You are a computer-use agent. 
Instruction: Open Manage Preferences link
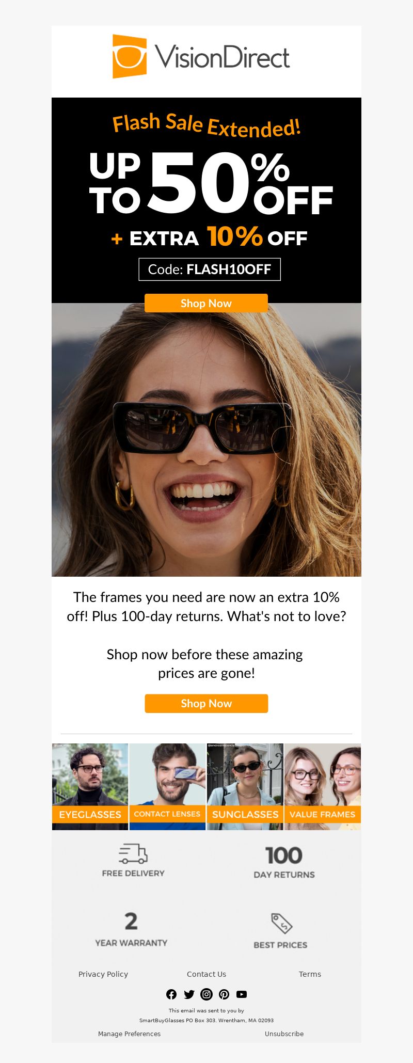[129, 1034]
